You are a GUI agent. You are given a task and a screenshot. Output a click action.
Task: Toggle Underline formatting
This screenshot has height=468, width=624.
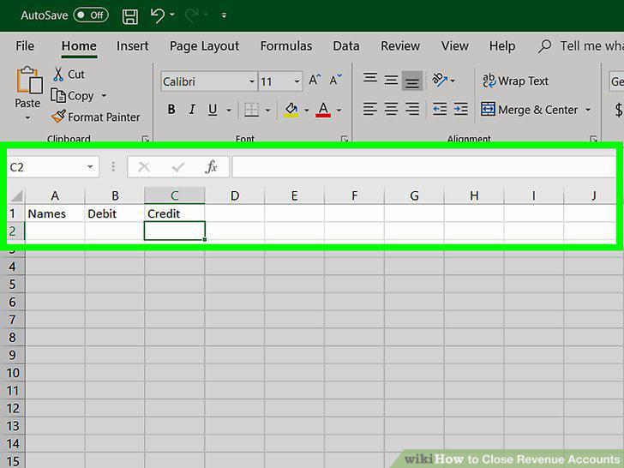(x=213, y=110)
